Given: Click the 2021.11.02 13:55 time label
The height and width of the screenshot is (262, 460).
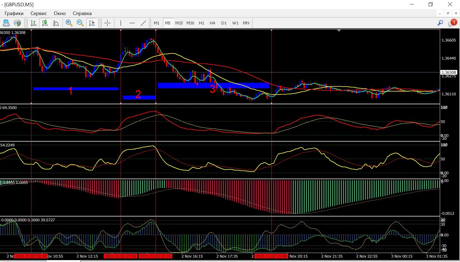Looking at the screenshot, I should click(x=120, y=256).
